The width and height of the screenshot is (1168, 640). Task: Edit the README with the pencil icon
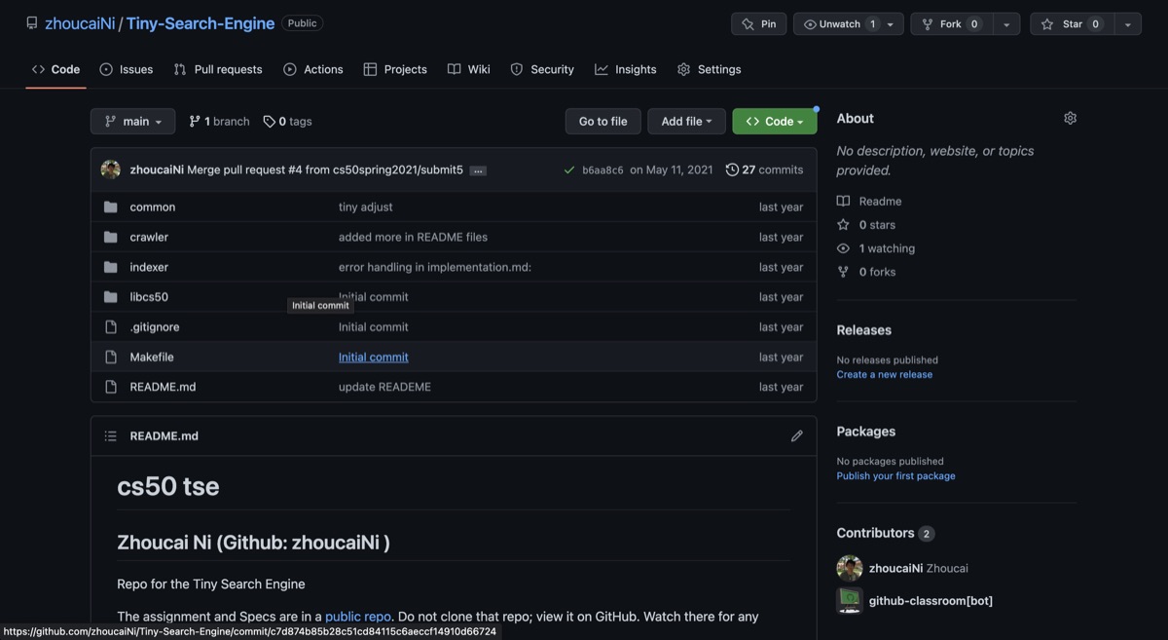797,436
